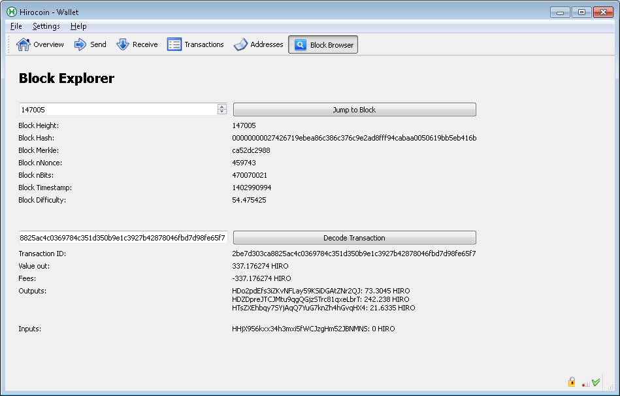Click the network connections signal icon
The width and height of the screenshot is (620, 396).
point(585,383)
